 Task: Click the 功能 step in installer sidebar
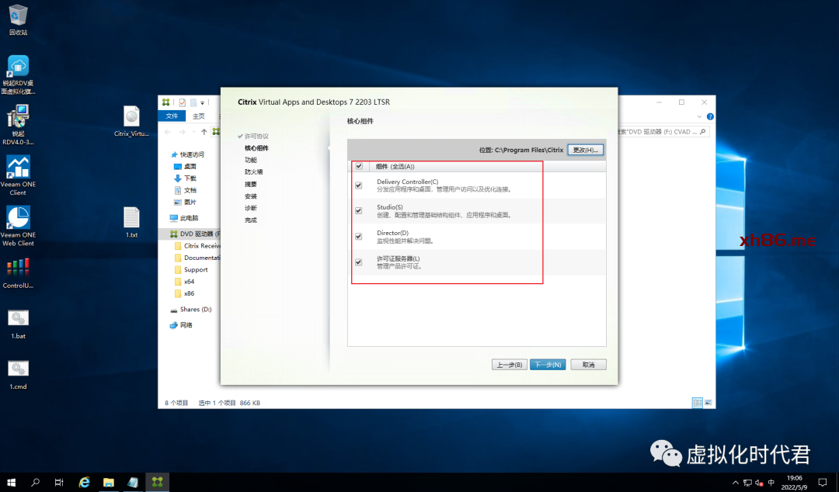(251, 160)
